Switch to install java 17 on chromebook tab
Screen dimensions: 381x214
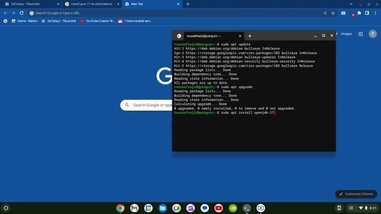[92, 4]
